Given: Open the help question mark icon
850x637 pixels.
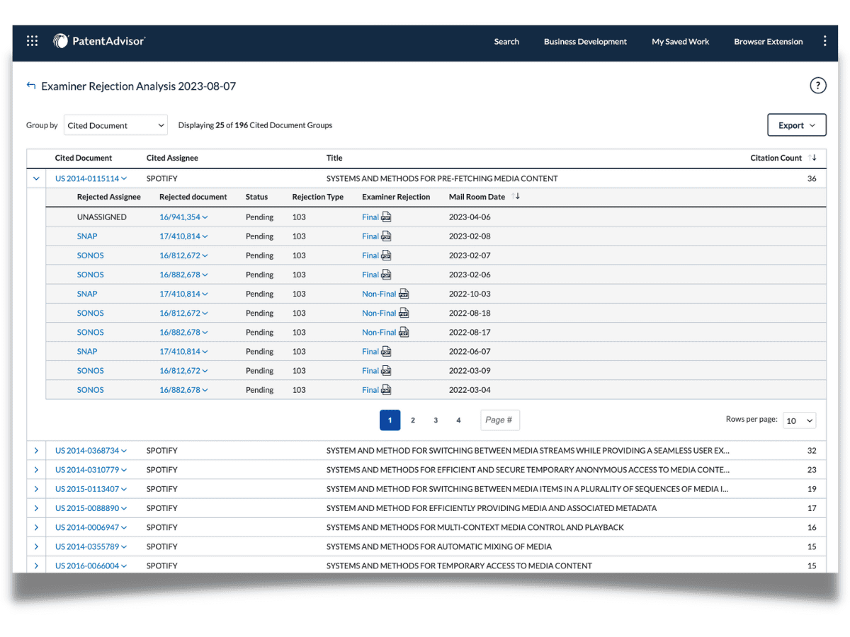Looking at the screenshot, I should [818, 86].
